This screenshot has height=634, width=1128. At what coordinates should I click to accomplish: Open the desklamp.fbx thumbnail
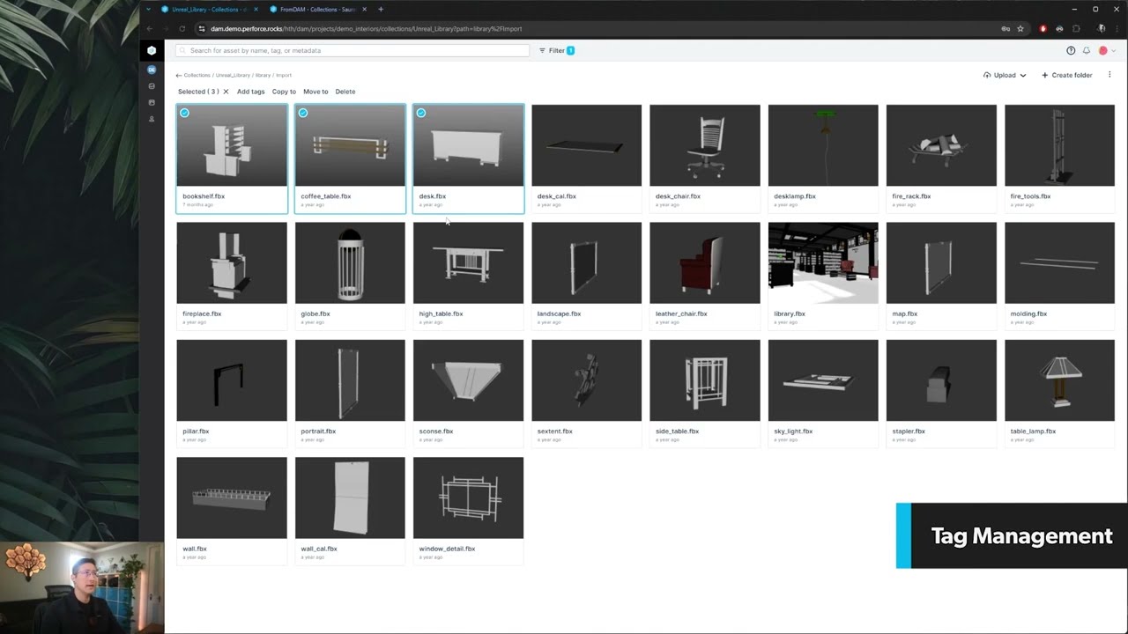click(823, 145)
